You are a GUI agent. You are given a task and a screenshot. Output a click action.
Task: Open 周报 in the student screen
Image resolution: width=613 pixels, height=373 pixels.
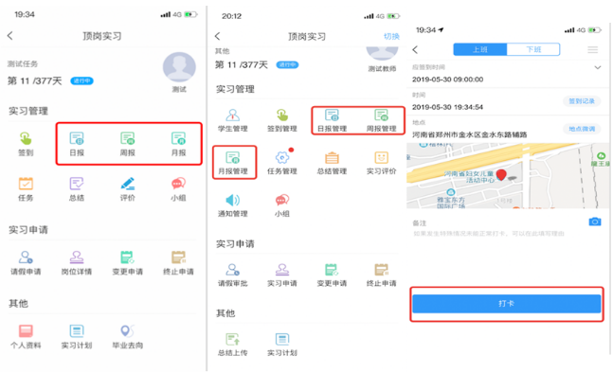128,144
